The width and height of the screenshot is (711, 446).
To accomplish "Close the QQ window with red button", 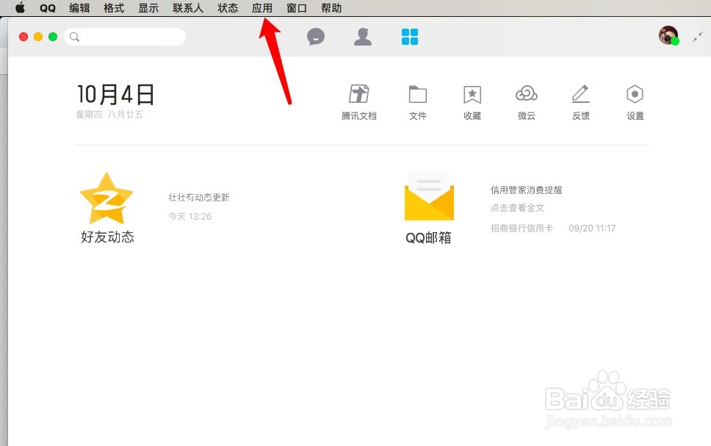I will 24,37.
